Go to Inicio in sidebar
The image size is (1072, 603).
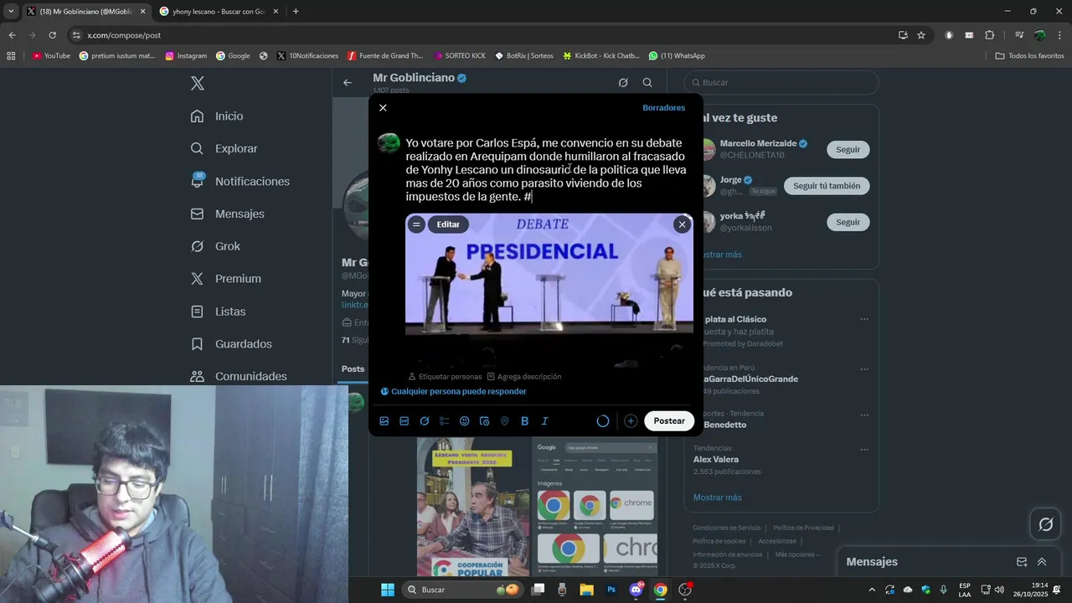pyautogui.click(x=217, y=116)
